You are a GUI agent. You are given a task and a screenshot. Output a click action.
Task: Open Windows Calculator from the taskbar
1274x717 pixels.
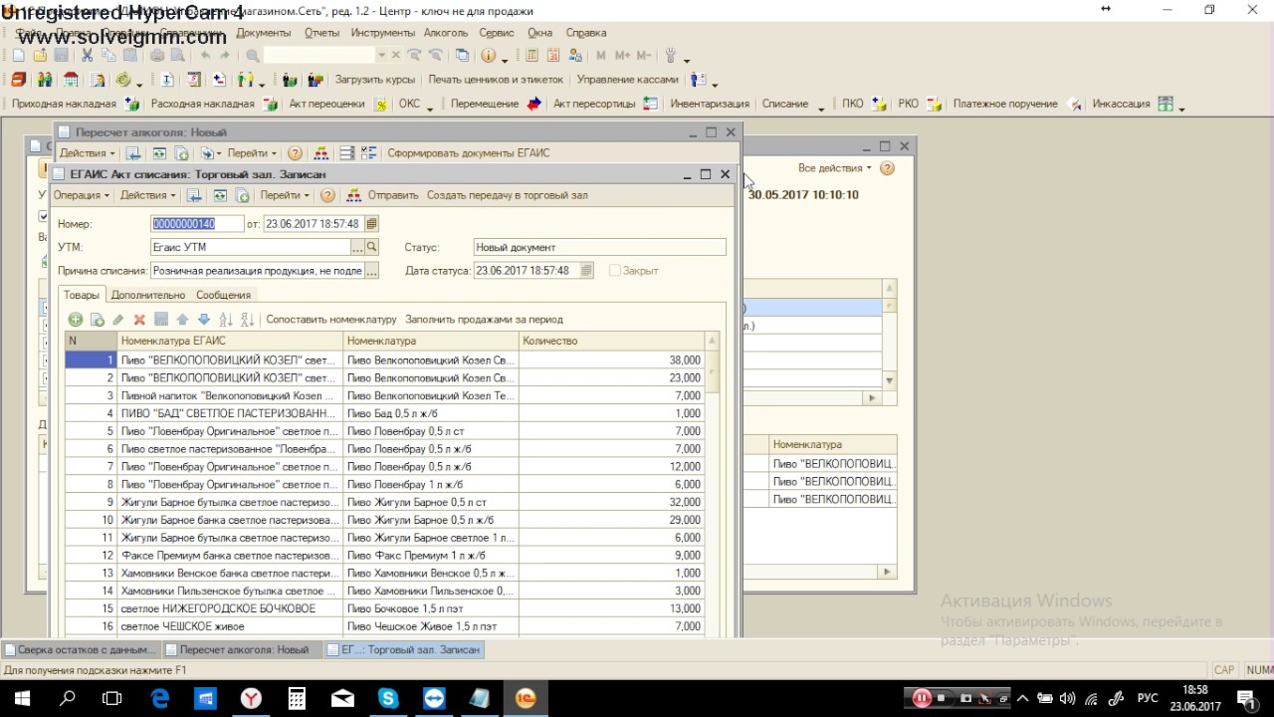[x=297, y=699]
